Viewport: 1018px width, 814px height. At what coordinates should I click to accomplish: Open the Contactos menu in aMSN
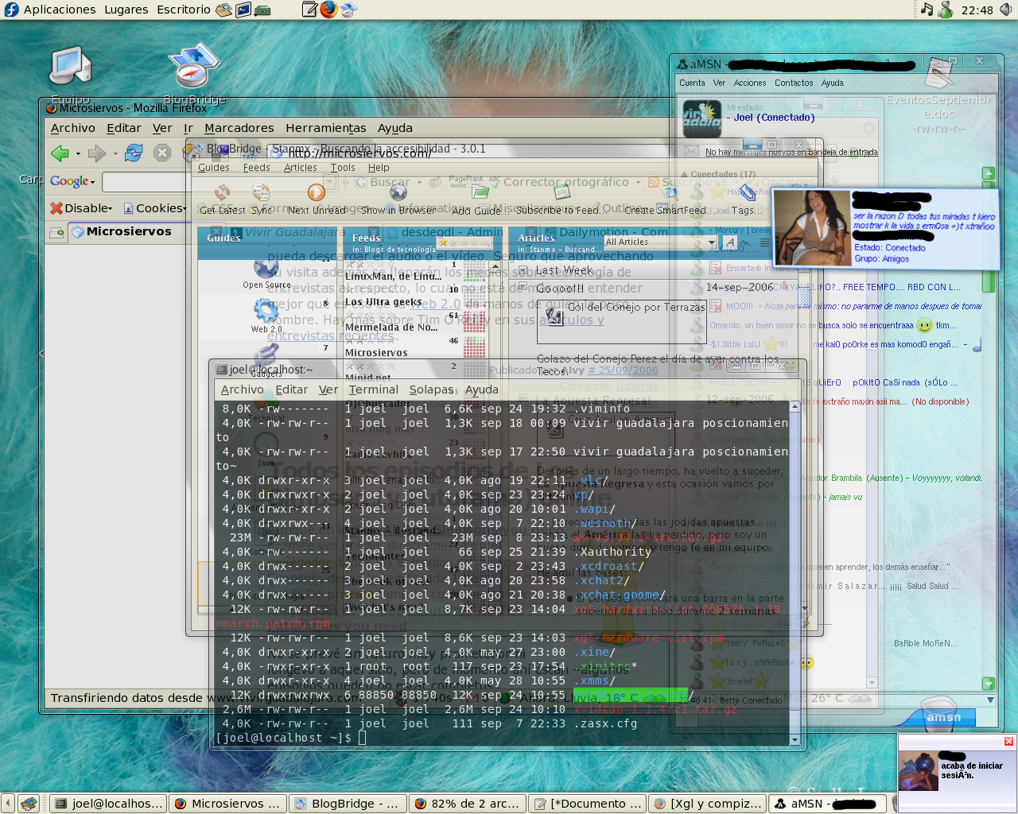[794, 83]
